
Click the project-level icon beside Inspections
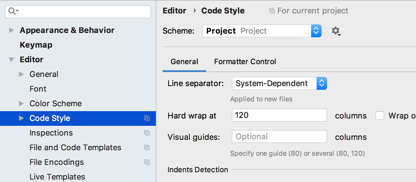[x=147, y=133]
